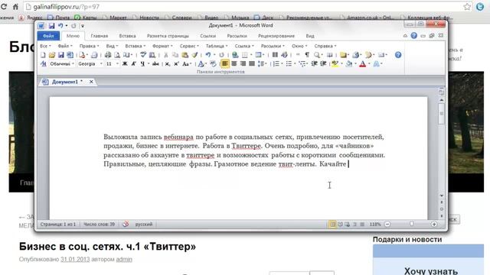Viewport: 490px width, 275px height.
Task: Click the Яндекс bookmark in browser
Action: click(31, 18)
